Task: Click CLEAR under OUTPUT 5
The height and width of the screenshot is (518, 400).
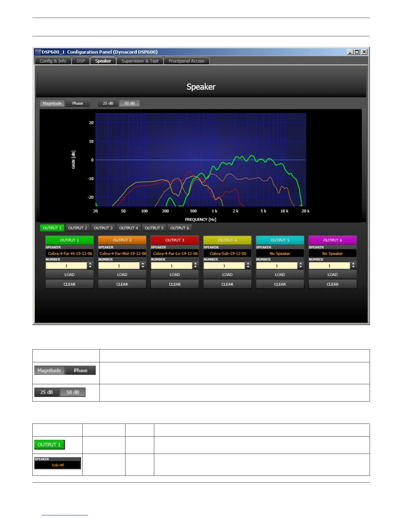Action: (x=280, y=284)
